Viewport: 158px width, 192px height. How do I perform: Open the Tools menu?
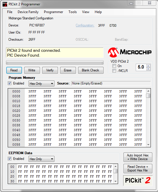(72, 12)
